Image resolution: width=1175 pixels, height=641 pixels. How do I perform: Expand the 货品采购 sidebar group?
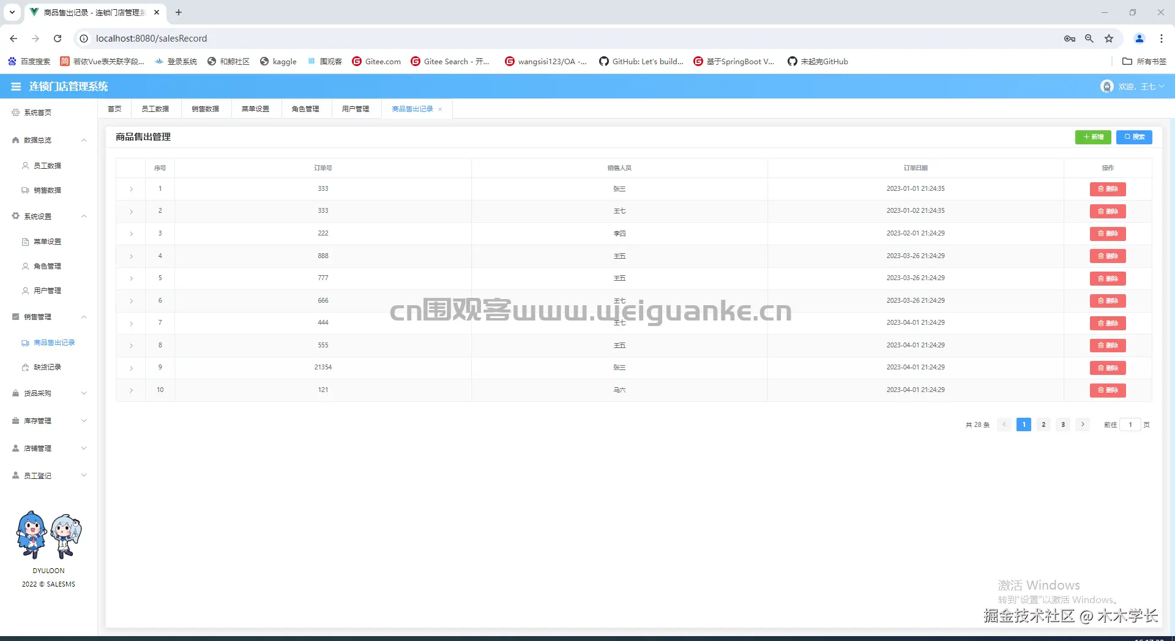click(x=49, y=393)
